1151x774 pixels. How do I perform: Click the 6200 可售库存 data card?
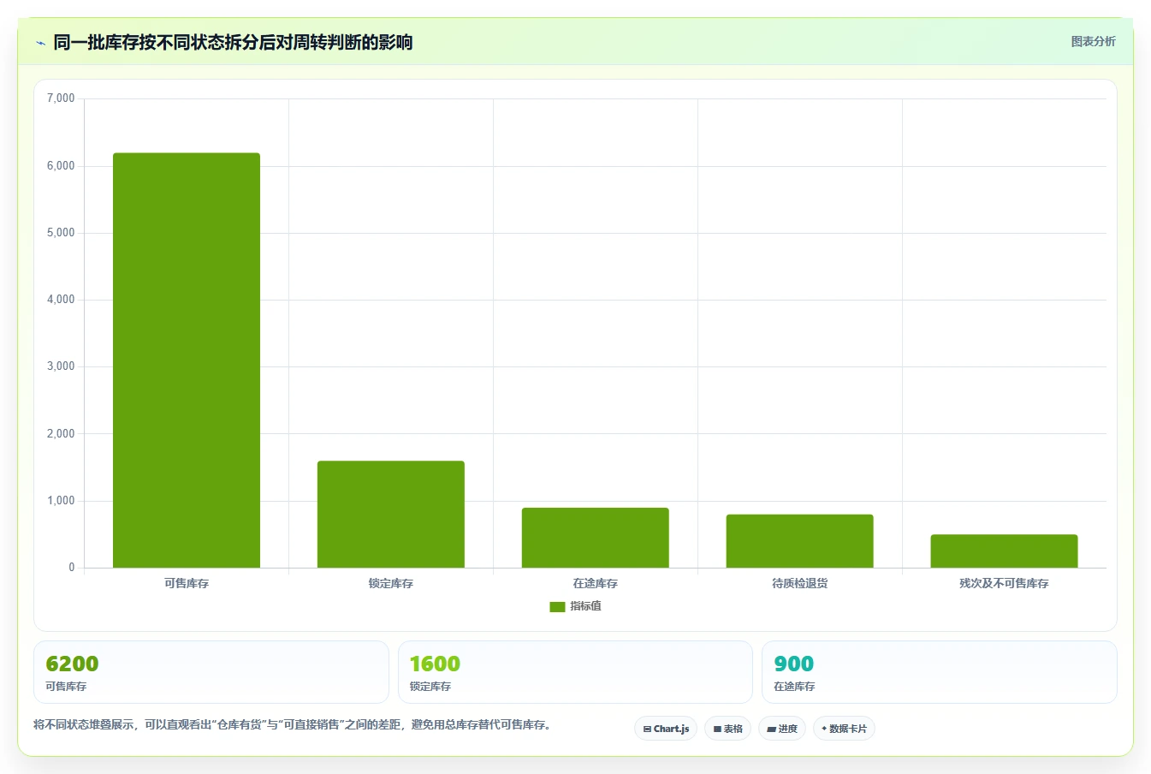(x=211, y=672)
